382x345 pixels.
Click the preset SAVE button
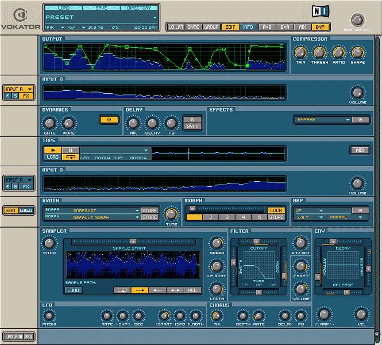point(101,8)
